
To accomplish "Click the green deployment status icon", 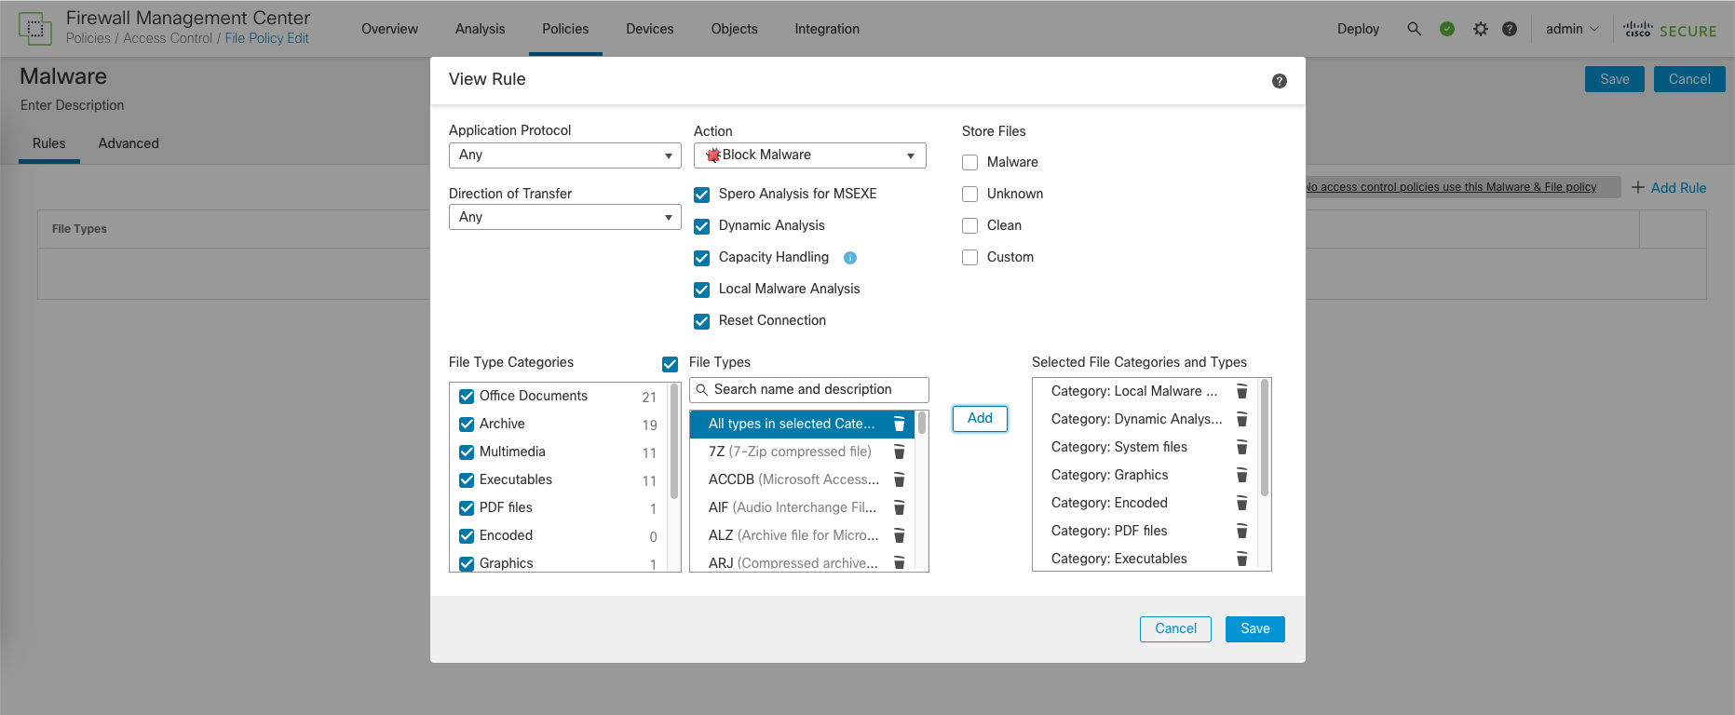I will click(1446, 29).
